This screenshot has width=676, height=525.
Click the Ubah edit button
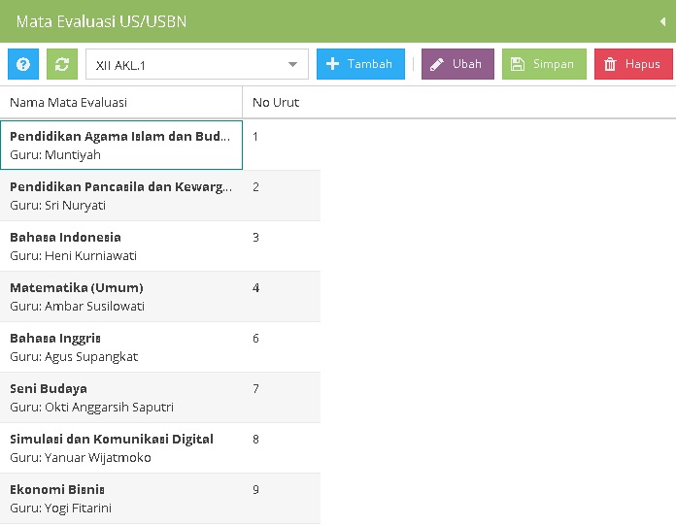point(457,64)
